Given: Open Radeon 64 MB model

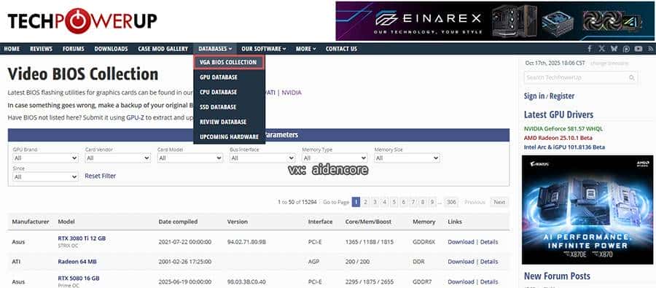Looking at the screenshot, I should [x=77, y=262].
